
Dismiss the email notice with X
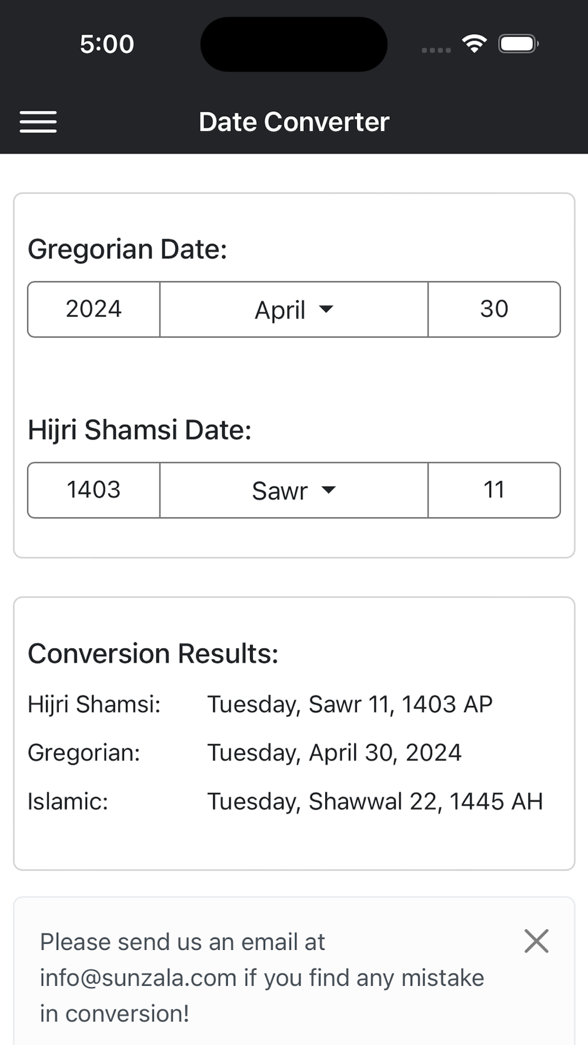pyautogui.click(x=536, y=941)
